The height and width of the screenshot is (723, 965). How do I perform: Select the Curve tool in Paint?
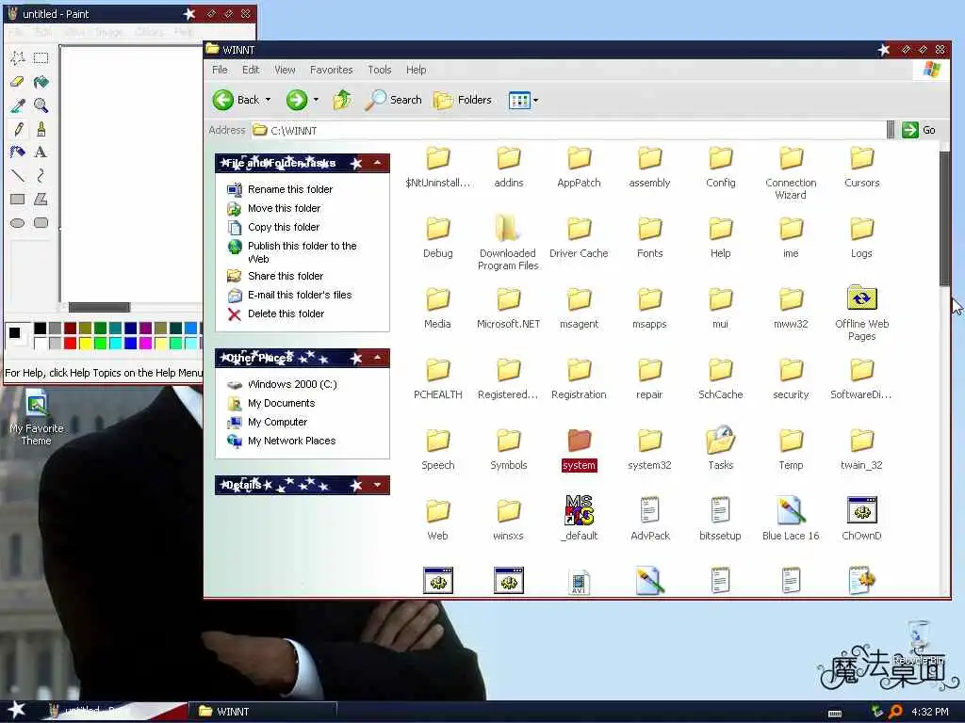click(x=41, y=176)
